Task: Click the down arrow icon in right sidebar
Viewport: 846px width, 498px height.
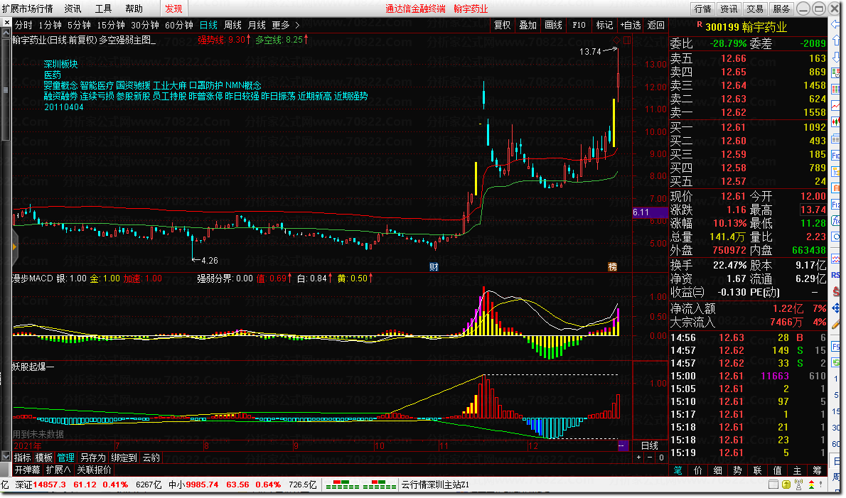Action: click(x=836, y=56)
